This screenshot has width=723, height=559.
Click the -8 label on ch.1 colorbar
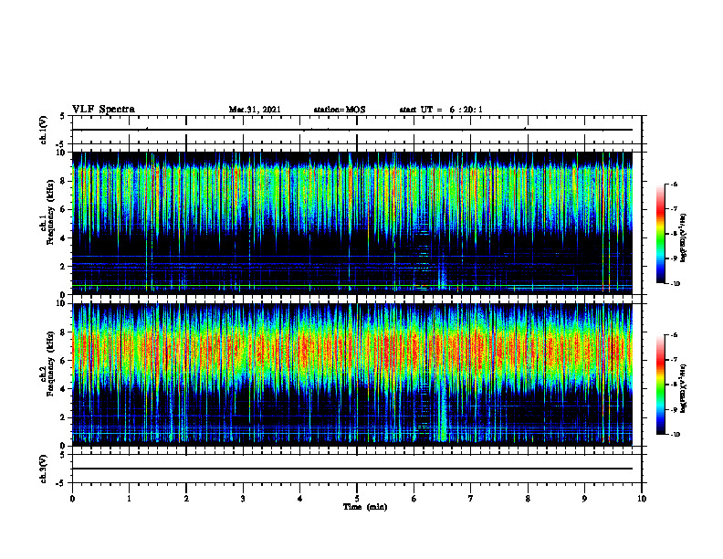674,234
